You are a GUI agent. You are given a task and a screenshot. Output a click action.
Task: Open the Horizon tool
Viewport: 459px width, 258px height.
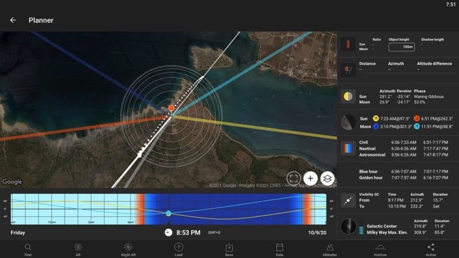(x=380, y=249)
